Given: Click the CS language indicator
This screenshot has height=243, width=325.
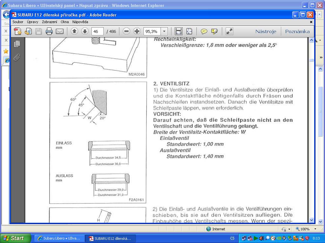Looking at the screenshot, I should tap(232, 238).
